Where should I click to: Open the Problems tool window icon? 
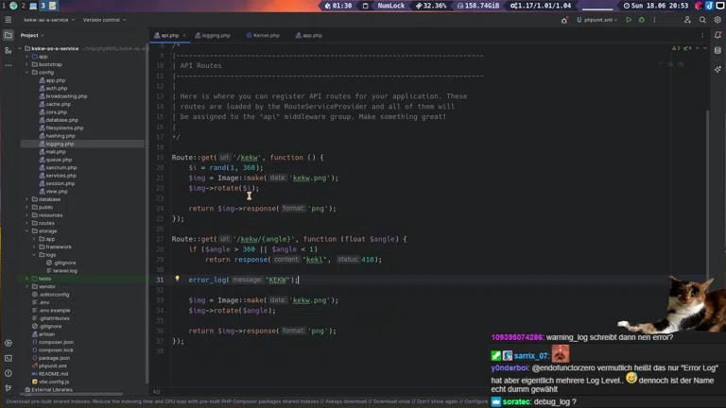[x=9, y=373]
